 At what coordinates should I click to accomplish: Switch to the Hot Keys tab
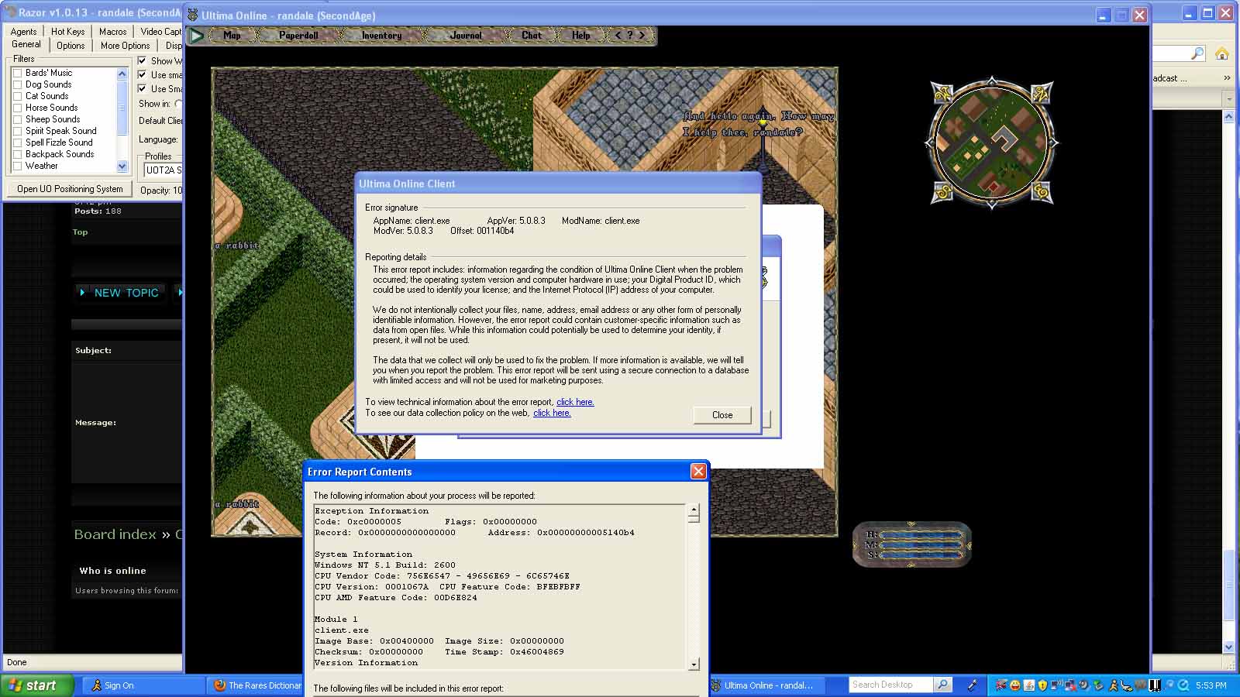[67, 32]
